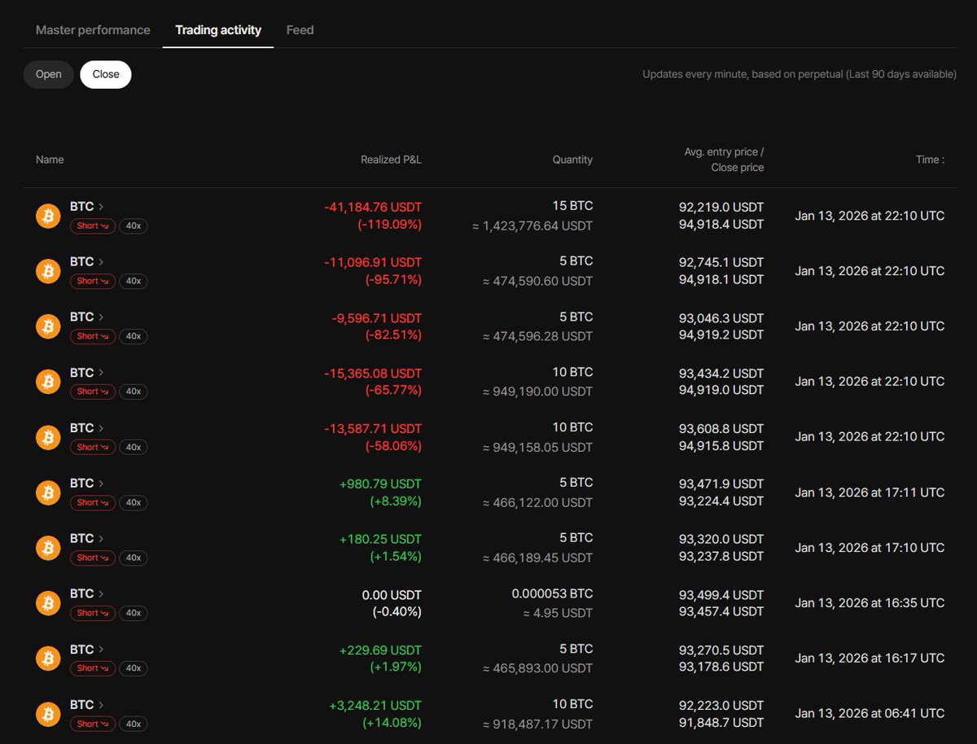The height and width of the screenshot is (744, 977).
Task: Switch to the Feed tab
Action: pos(300,30)
